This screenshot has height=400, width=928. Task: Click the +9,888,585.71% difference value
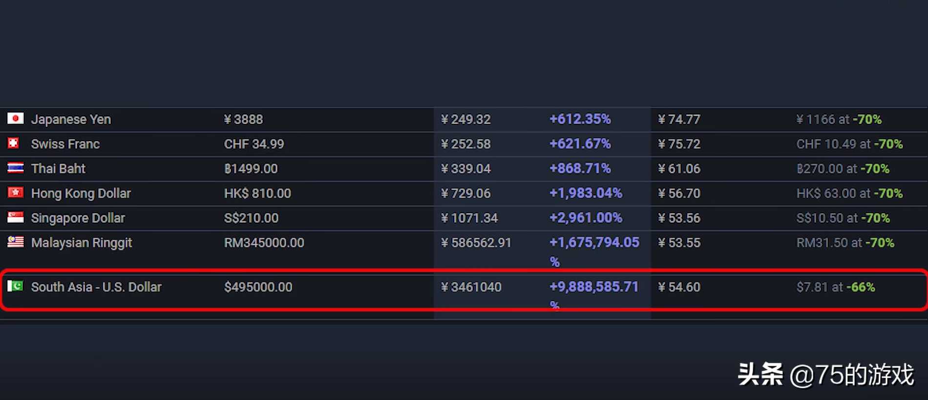593,287
